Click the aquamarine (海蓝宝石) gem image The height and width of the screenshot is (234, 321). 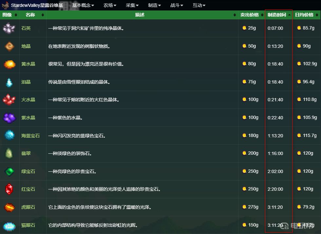pos(9,135)
